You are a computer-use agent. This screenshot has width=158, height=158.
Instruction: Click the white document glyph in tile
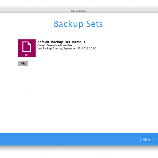(27, 47)
